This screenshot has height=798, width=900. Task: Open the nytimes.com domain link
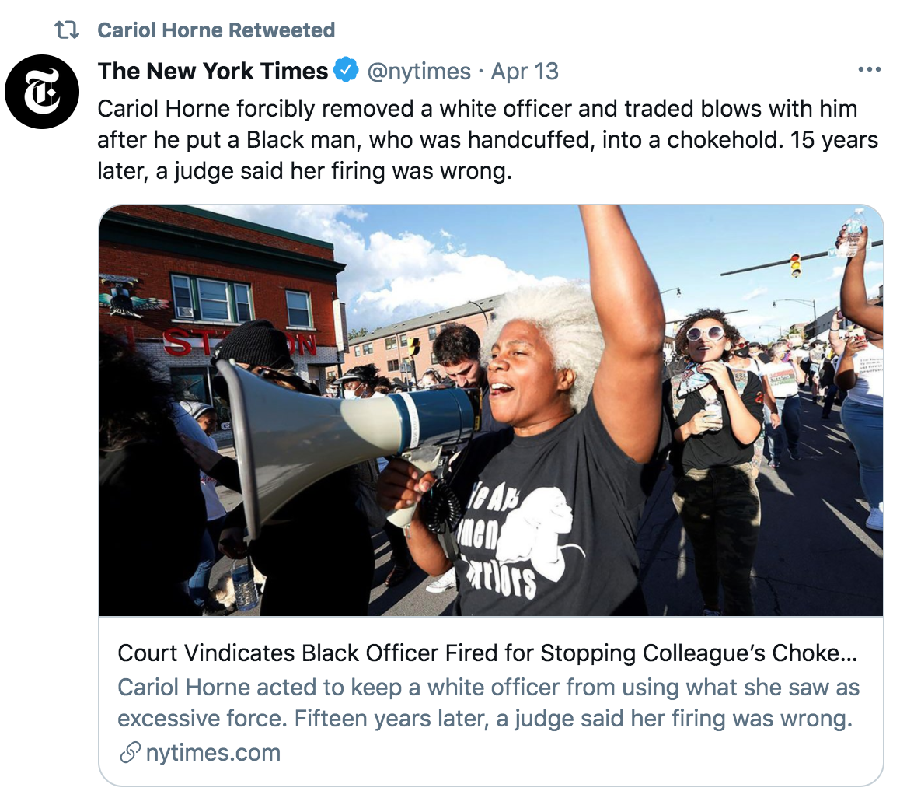213,753
